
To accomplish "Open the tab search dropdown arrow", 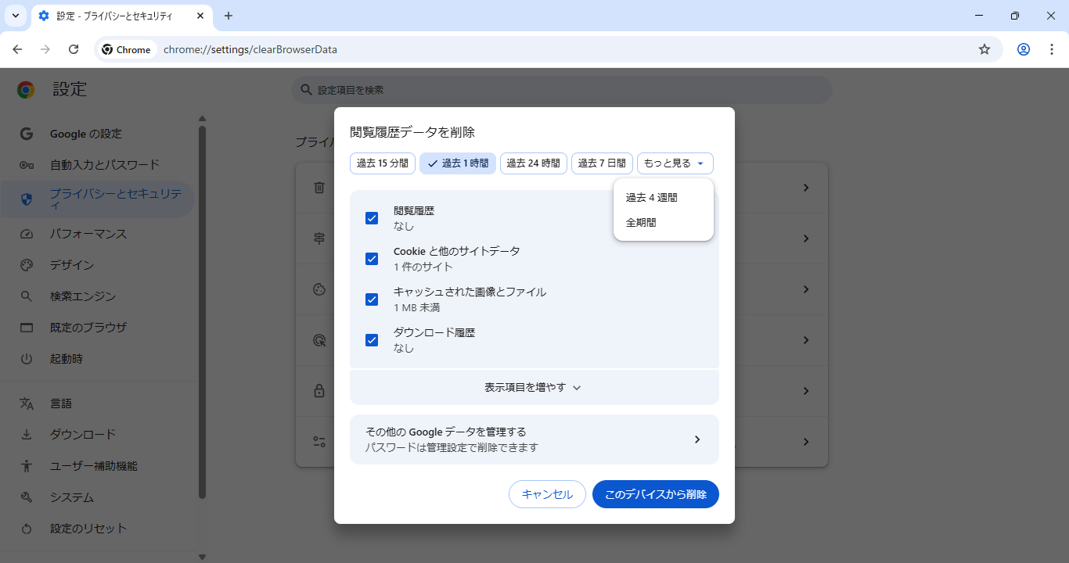I will (x=15, y=16).
